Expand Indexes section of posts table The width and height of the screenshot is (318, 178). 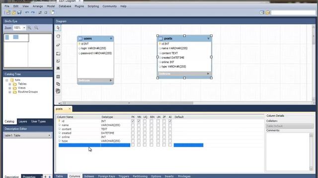click(x=208, y=74)
